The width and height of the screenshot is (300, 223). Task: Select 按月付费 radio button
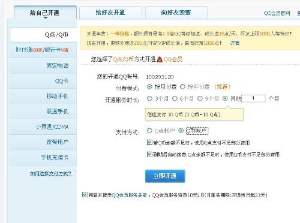[x=149, y=87]
